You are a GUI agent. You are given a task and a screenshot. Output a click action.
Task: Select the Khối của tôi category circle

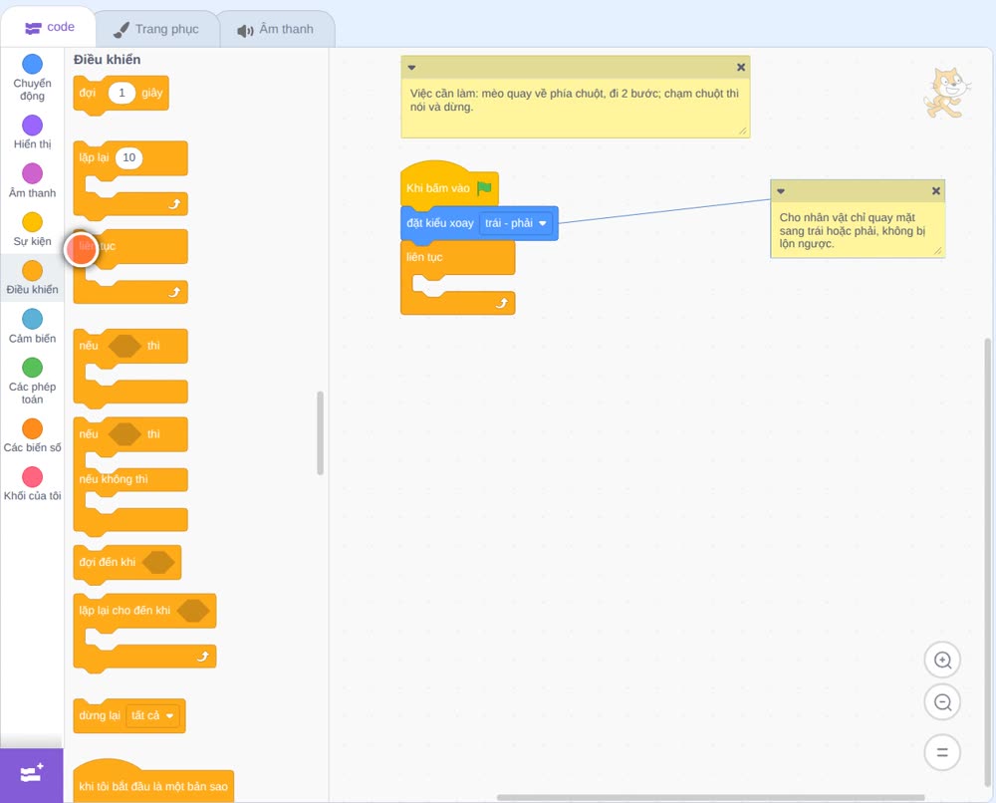click(x=33, y=477)
